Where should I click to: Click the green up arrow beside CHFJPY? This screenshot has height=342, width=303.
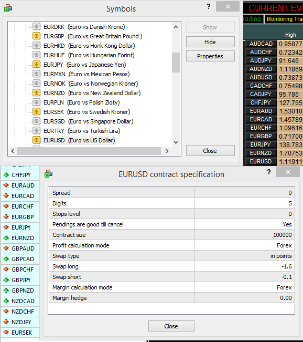click(6, 175)
